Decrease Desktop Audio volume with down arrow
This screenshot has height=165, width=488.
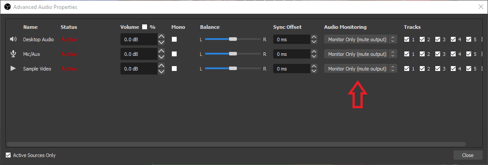pyautogui.click(x=161, y=43)
